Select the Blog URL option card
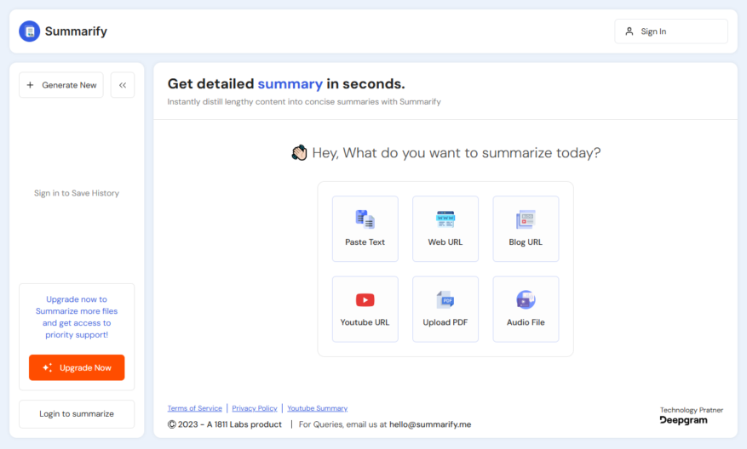The height and width of the screenshot is (449, 747). 526,229
